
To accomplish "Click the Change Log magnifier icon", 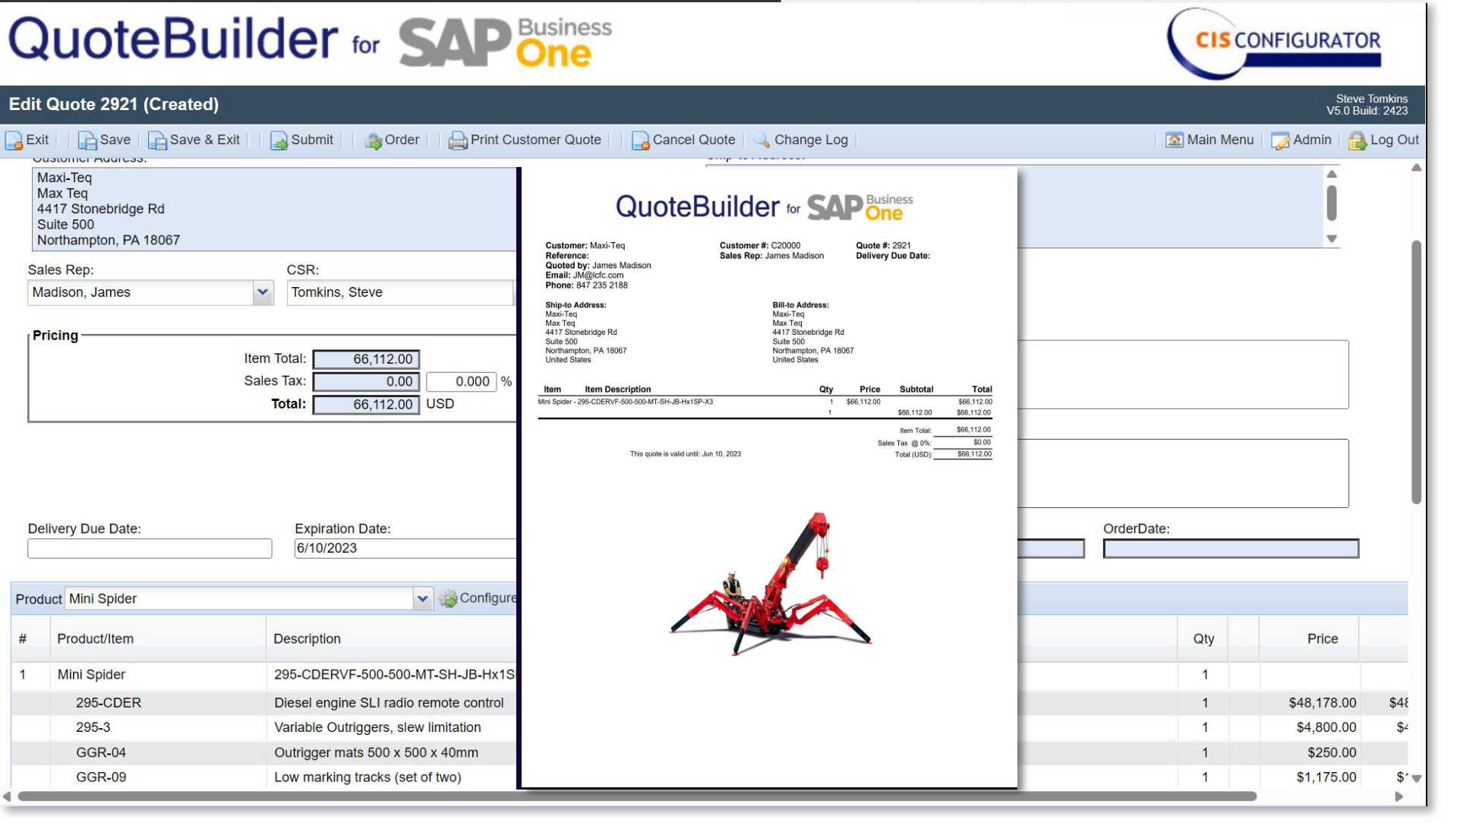I will tap(762, 140).
